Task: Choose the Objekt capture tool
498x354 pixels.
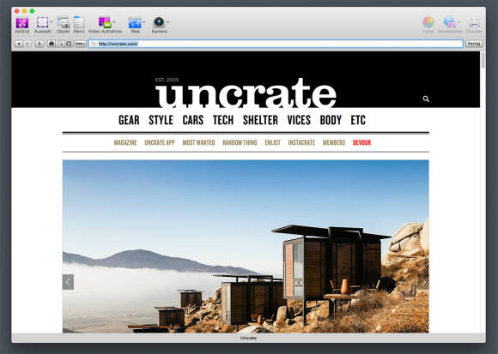Action: (63, 23)
